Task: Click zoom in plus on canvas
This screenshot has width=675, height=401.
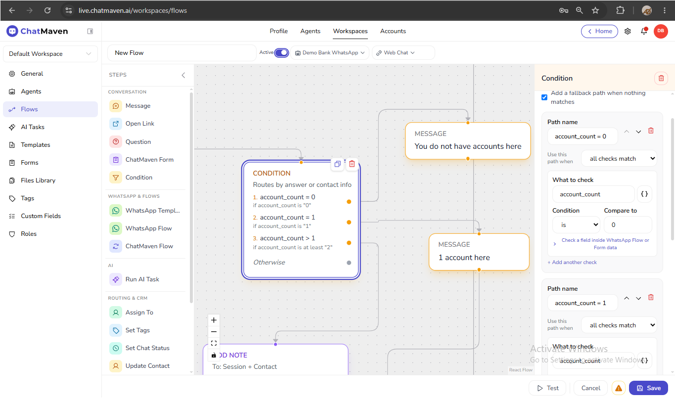Action: (x=214, y=320)
